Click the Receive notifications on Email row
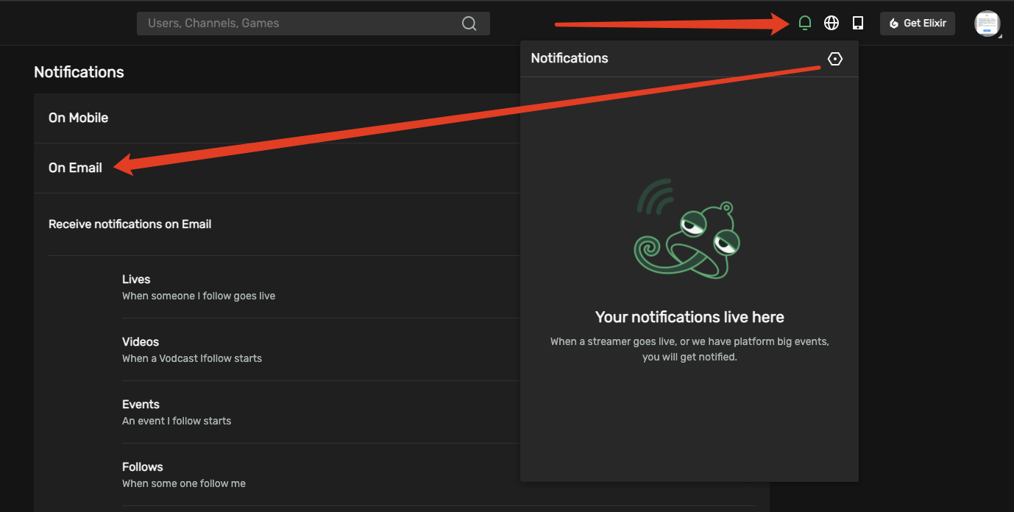Image resolution: width=1014 pixels, height=512 pixels. tap(130, 224)
